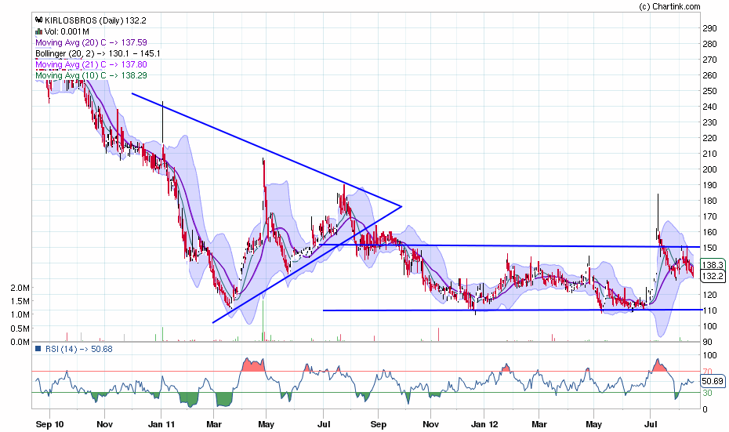
Task: Click the 200 price axis label
Action: coord(709,169)
